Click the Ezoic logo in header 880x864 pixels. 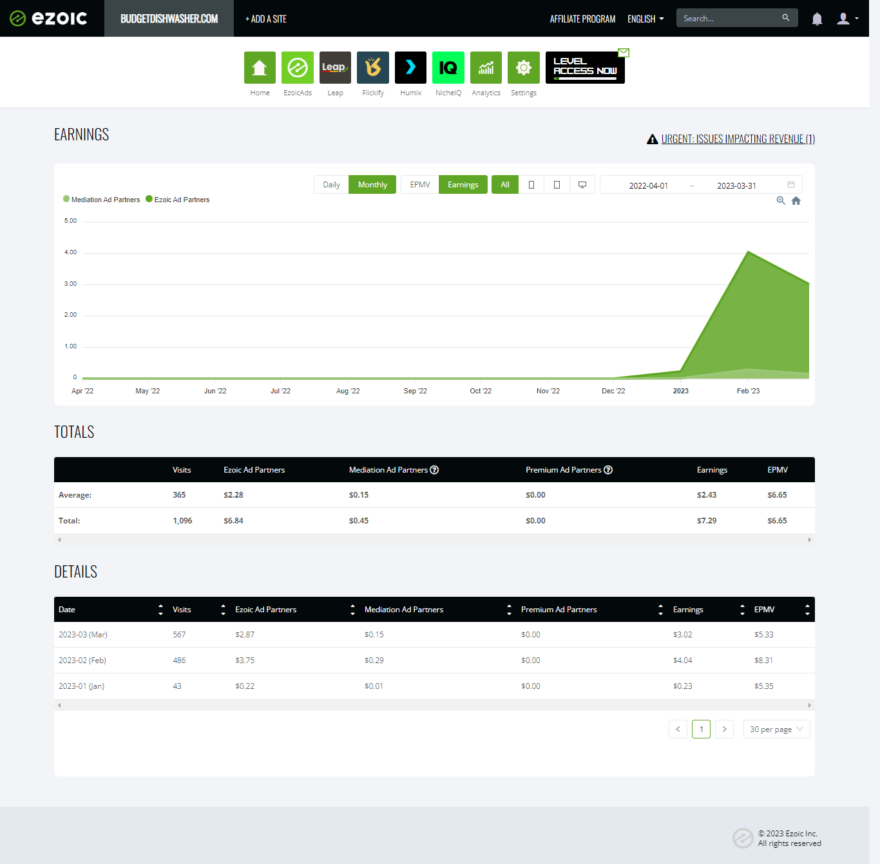click(49, 18)
